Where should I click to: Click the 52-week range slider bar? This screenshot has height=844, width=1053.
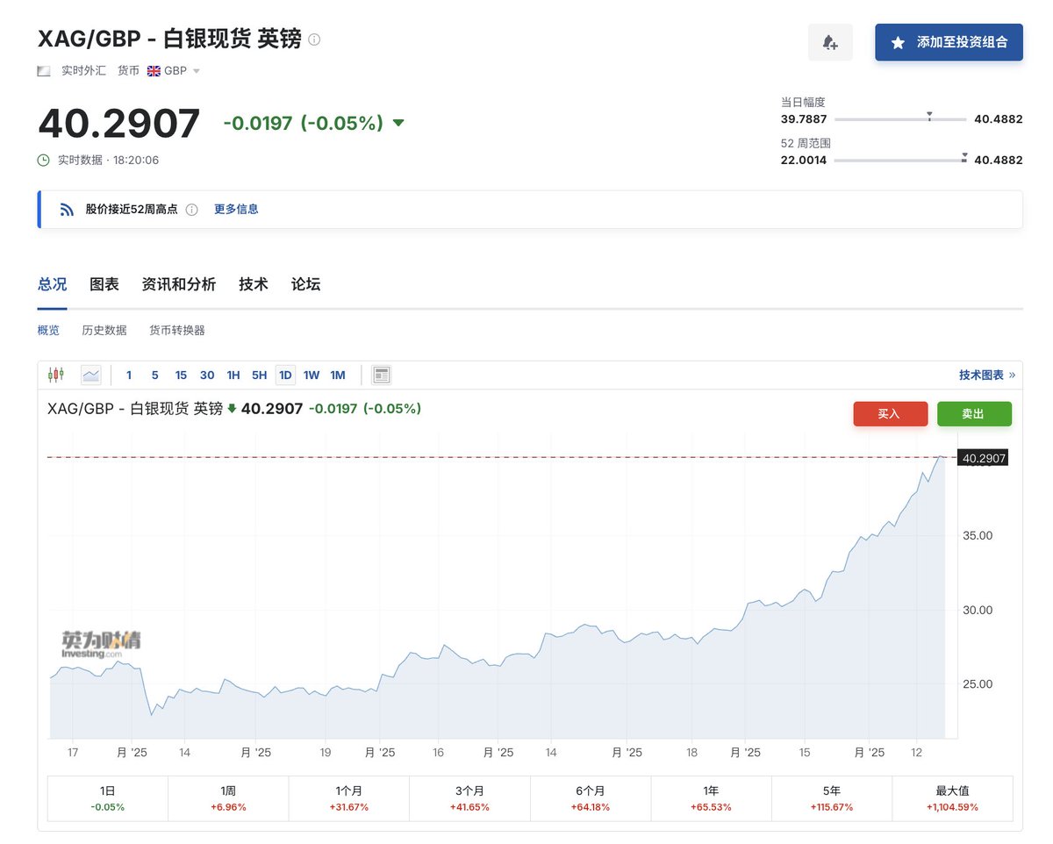pyautogui.click(x=899, y=161)
